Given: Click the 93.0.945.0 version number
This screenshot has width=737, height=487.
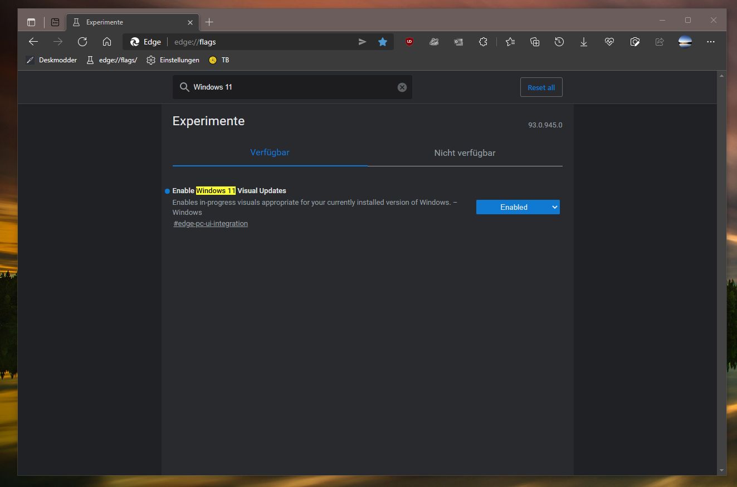Looking at the screenshot, I should coord(545,125).
